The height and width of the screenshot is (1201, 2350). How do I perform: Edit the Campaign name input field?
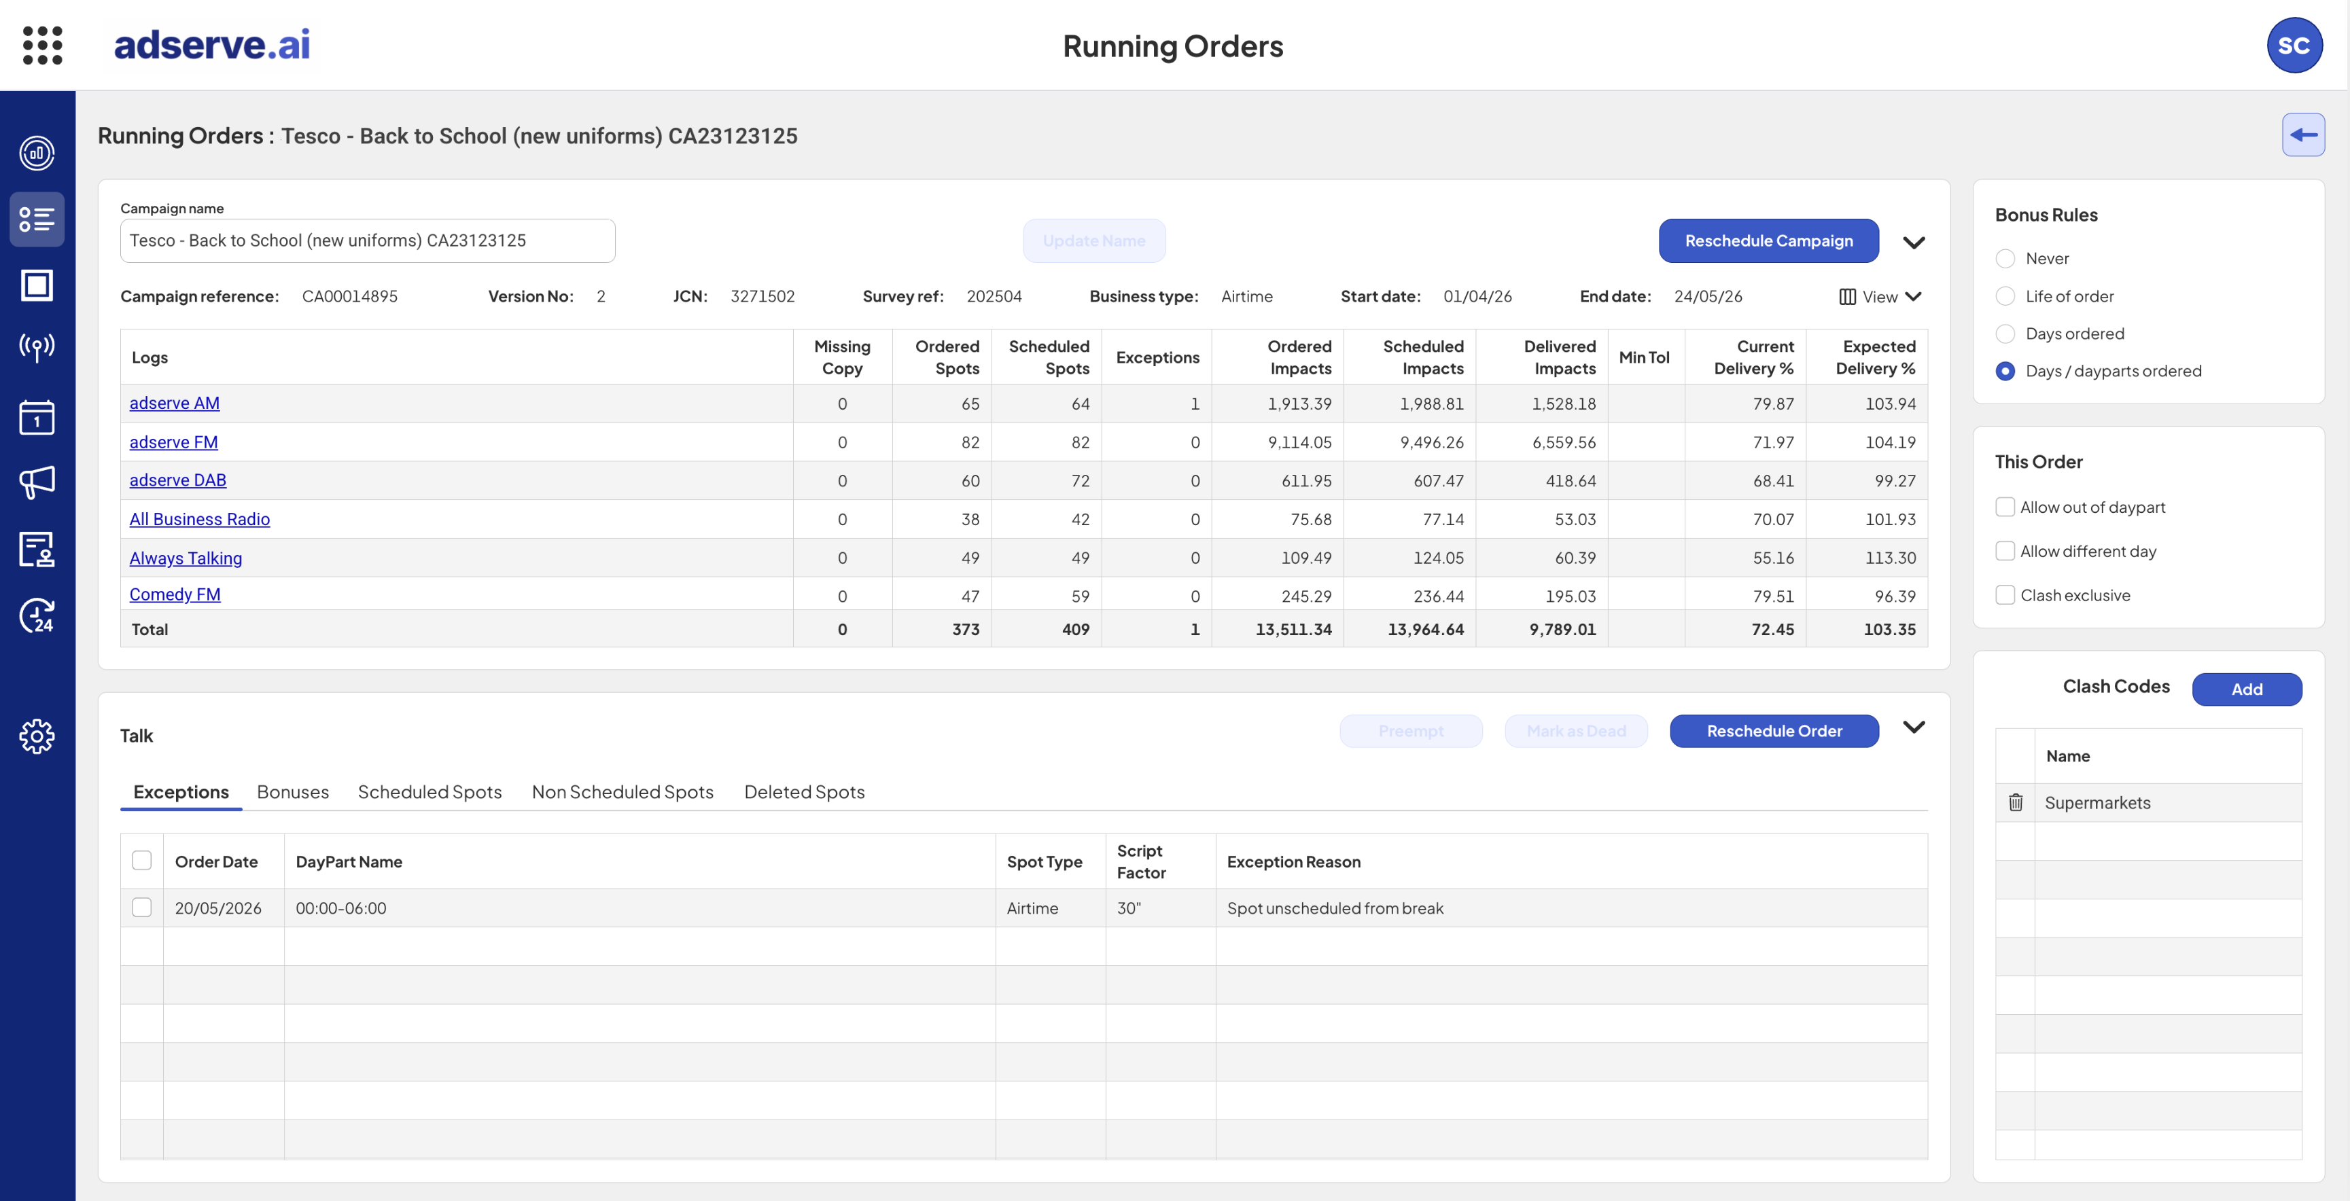click(x=368, y=240)
